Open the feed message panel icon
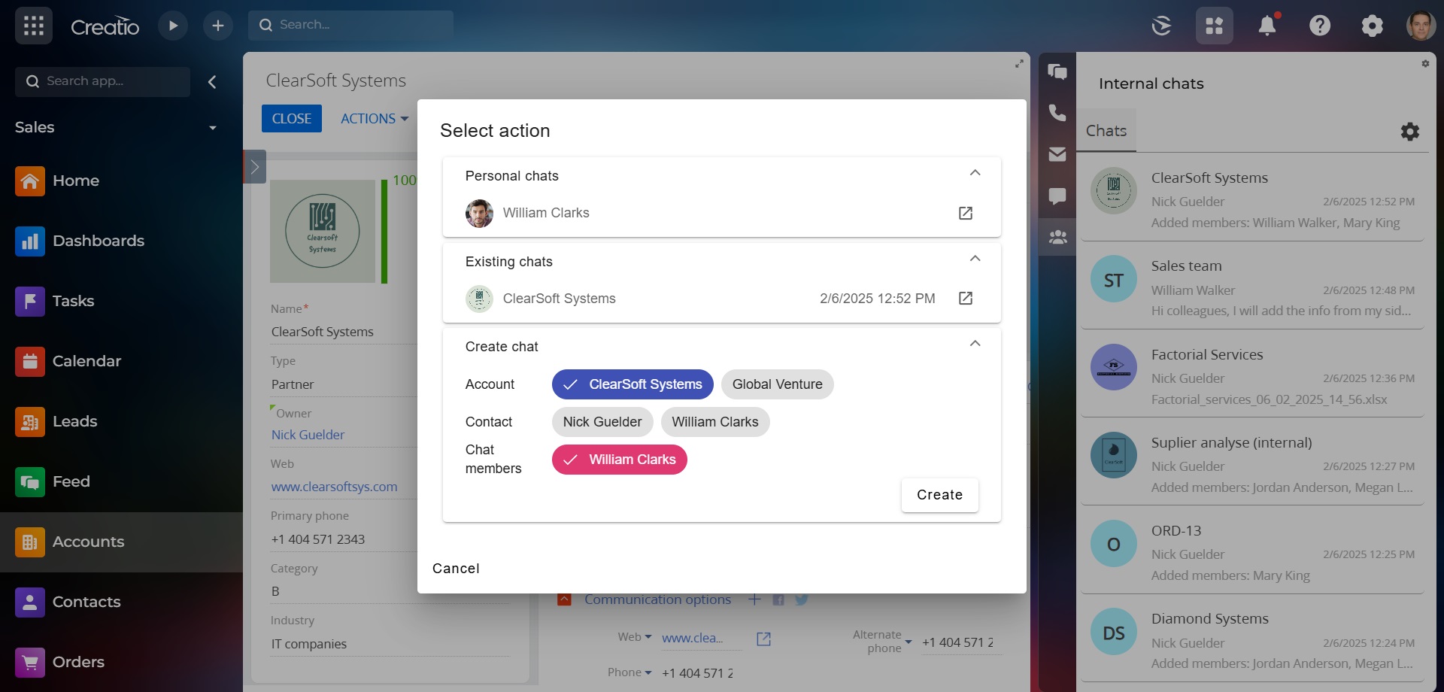Image resolution: width=1444 pixels, height=692 pixels. point(1057,196)
